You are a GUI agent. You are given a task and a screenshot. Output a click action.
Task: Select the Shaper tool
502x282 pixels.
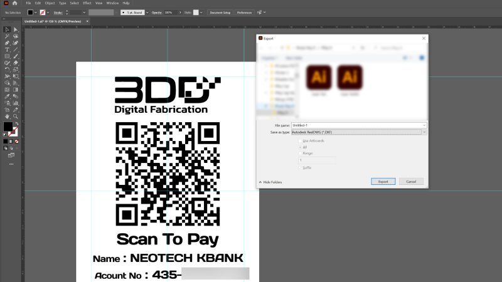click(7, 63)
